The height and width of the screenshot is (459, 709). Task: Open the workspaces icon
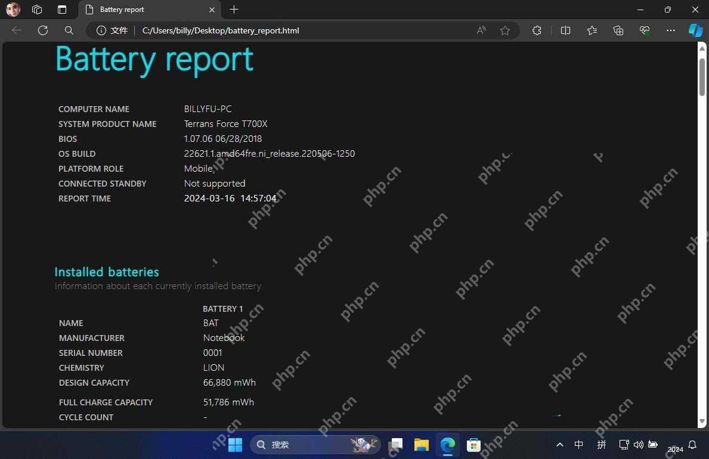[37, 10]
